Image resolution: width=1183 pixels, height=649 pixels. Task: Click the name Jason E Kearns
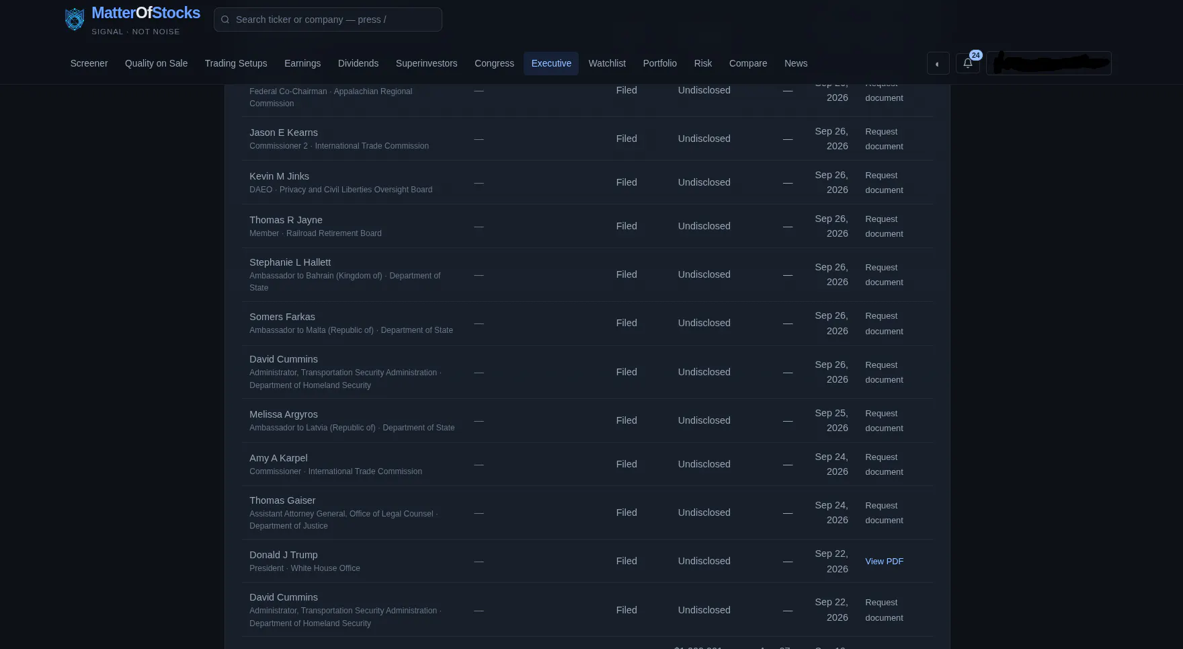(284, 132)
